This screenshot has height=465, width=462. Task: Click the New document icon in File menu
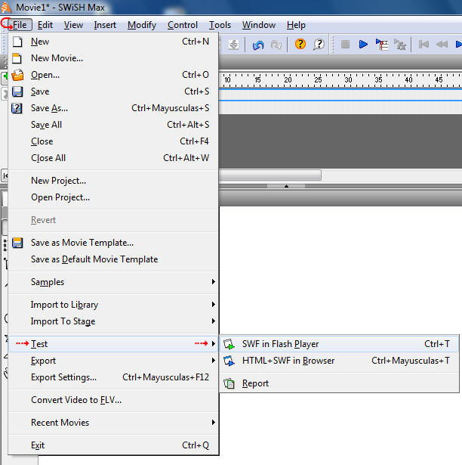click(x=17, y=42)
